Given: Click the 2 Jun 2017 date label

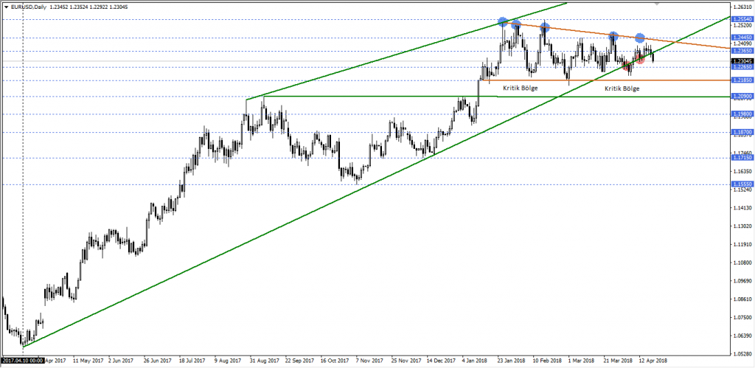Looking at the screenshot, I should [x=121, y=361].
